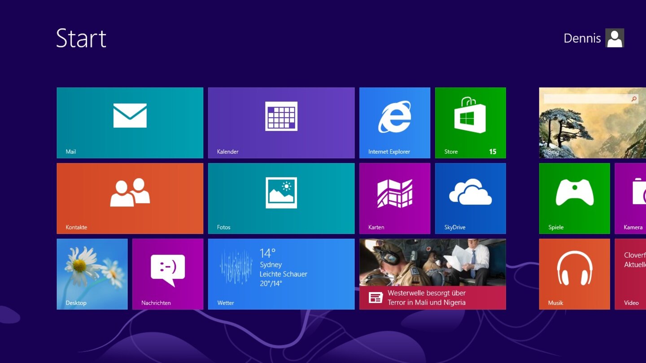Click the 'Start' heading text
Screen dimensions: 646x363
coord(81,38)
